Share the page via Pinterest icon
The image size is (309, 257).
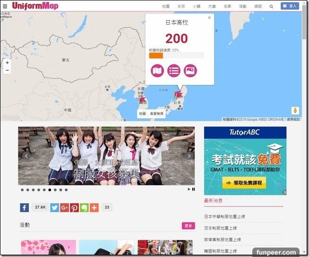74,207
